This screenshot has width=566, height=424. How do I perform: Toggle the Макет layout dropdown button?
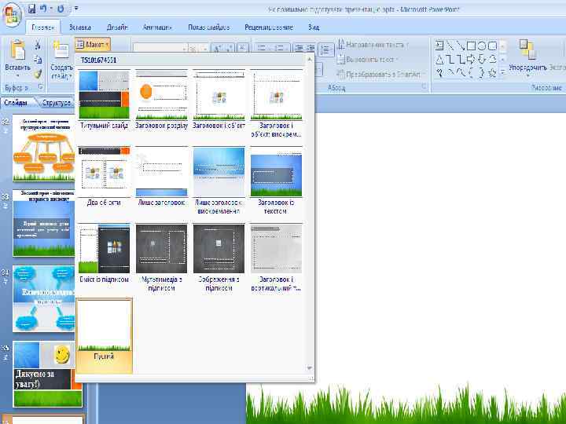pyautogui.click(x=93, y=44)
